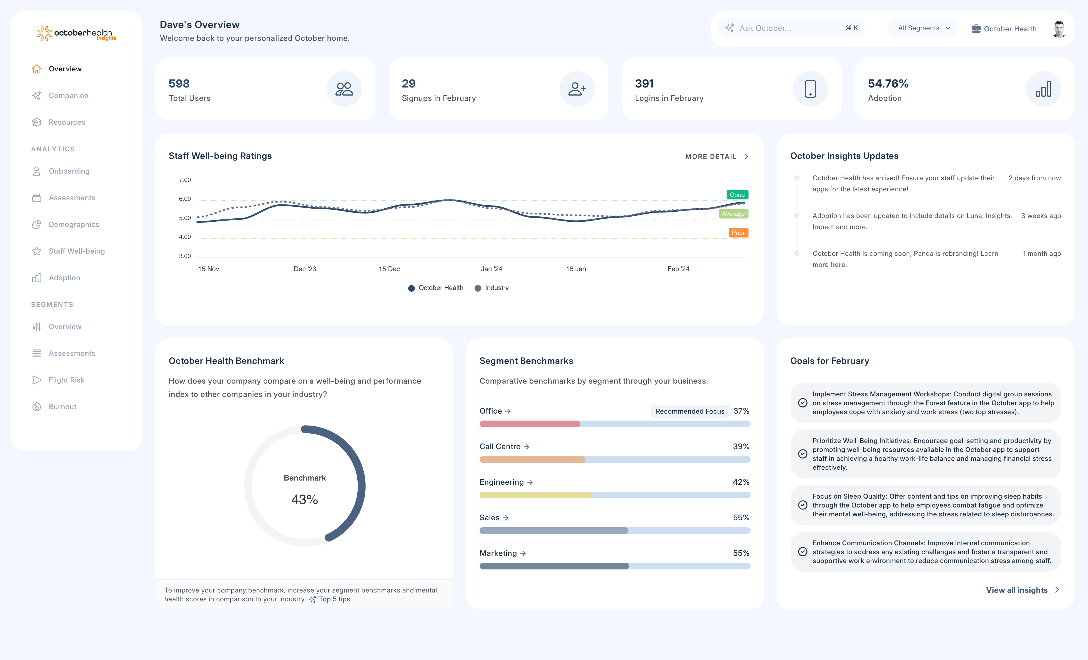Click the Segments Overview sliders icon
Image resolution: width=1088 pixels, height=660 pixels.
tap(37, 326)
